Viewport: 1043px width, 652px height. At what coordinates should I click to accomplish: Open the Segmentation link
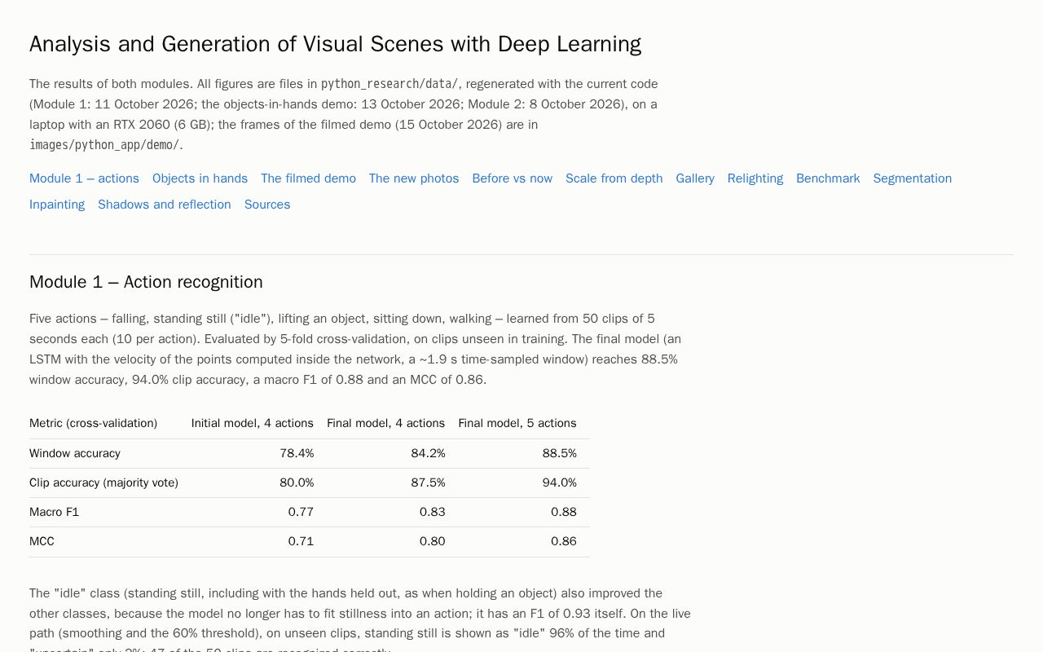click(x=913, y=178)
